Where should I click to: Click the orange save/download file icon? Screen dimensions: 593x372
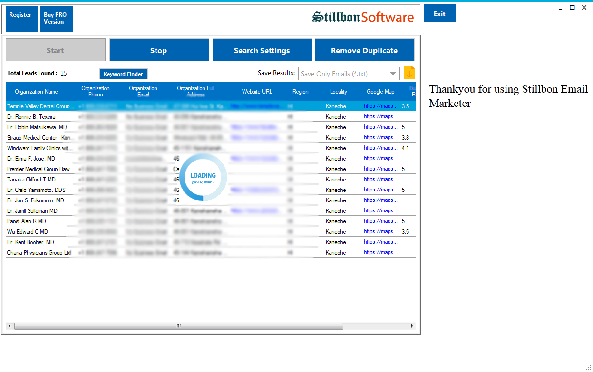(409, 73)
